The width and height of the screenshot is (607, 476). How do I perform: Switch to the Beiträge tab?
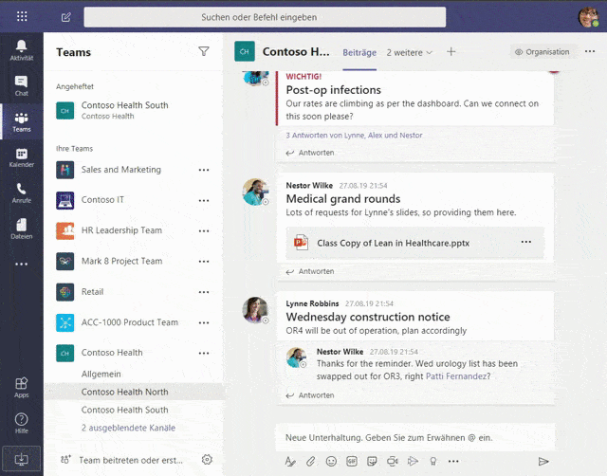click(x=359, y=52)
